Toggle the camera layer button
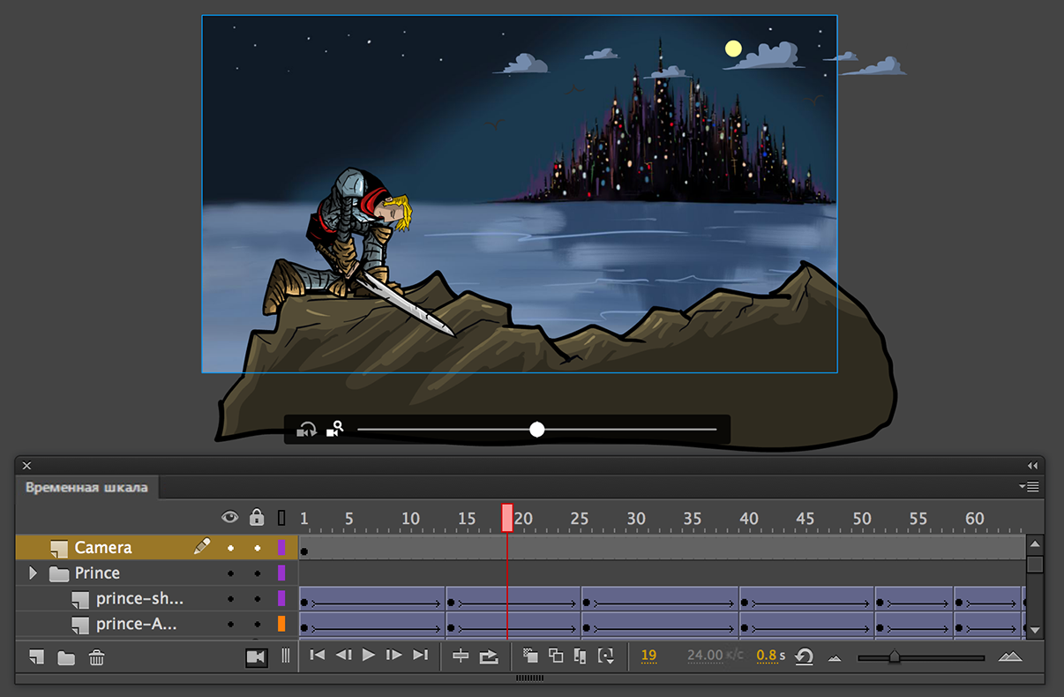This screenshot has width=1064, height=697. coord(257,657)
